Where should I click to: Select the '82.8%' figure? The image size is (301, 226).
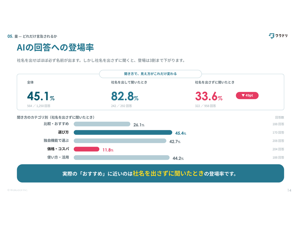[125, 96]
